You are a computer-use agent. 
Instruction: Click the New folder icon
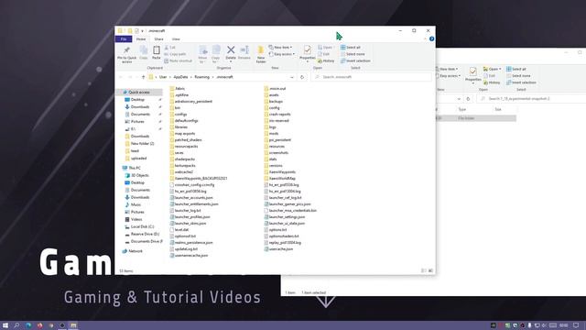261,54
